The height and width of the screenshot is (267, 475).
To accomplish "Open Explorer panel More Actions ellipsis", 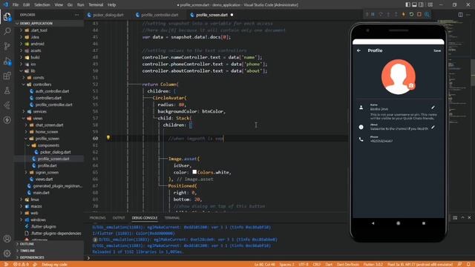I will pyautogui.click(x=77, y=15).
